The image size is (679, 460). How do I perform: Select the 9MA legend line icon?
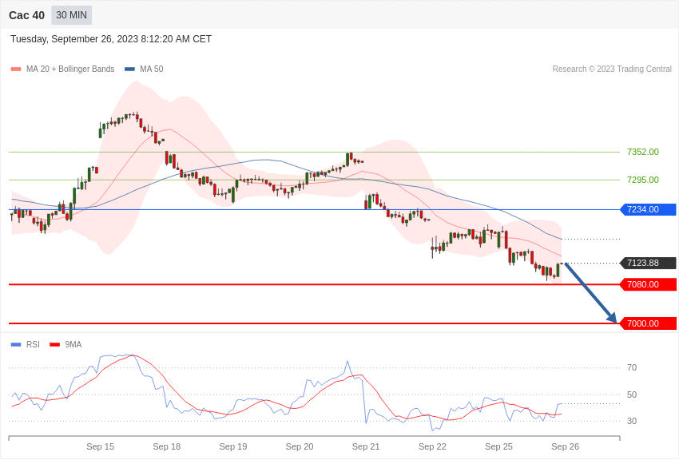tap(54, 344)
